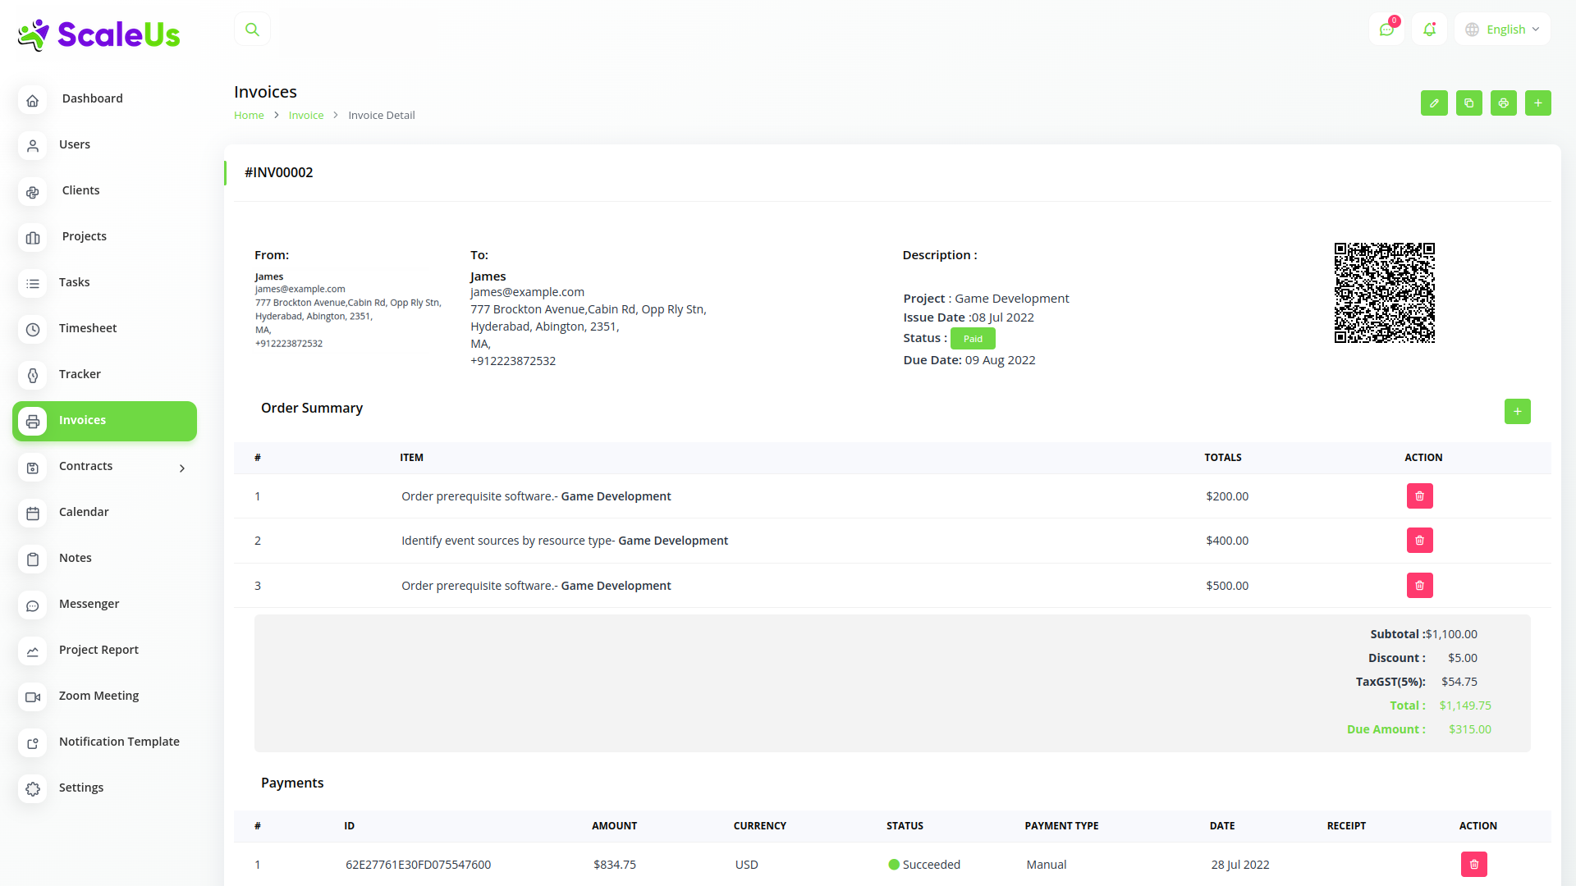This screenshot has width=1576, height=886.
Task: Open Notification Template menu item
Action: pyautogui.click(x=119, y=742)
